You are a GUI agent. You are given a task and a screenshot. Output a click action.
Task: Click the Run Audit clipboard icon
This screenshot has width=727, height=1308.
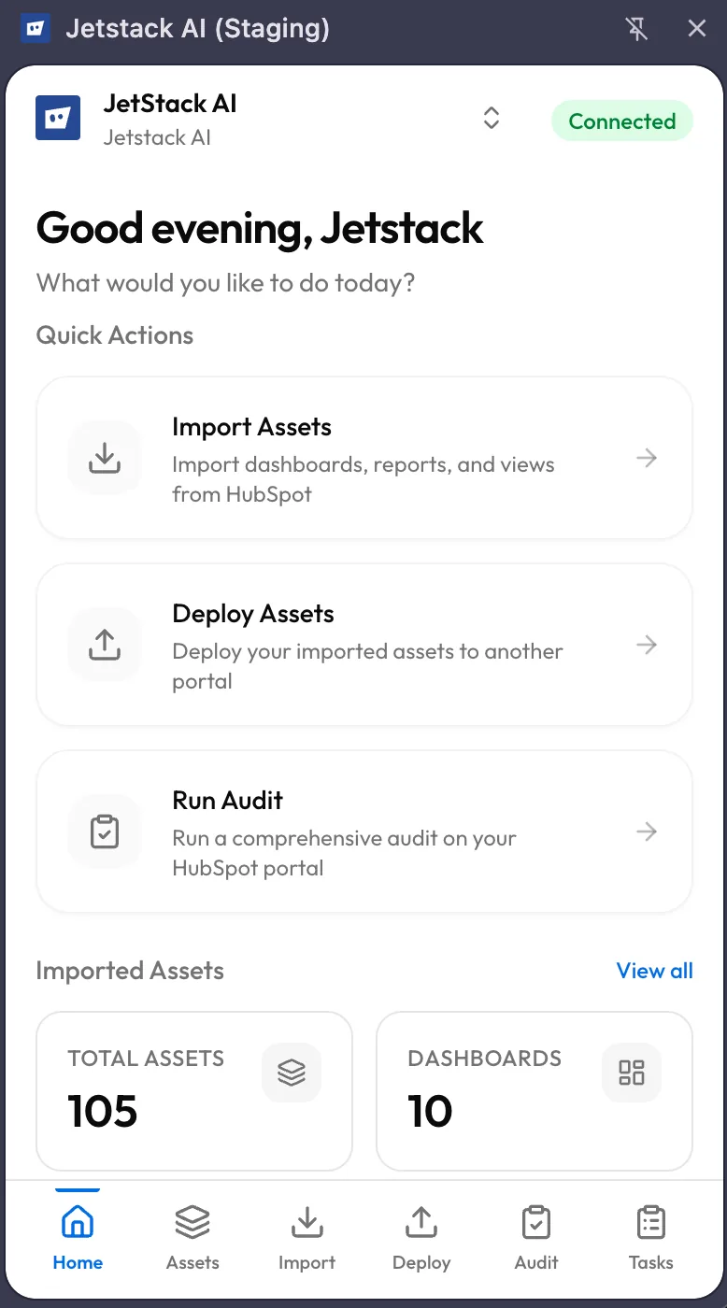[x=105, y=832]
